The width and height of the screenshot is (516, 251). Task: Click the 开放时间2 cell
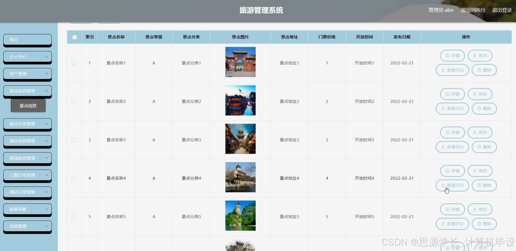point(364,101)
